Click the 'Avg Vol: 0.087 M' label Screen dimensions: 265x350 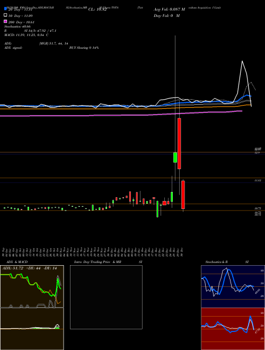(169, 10)
